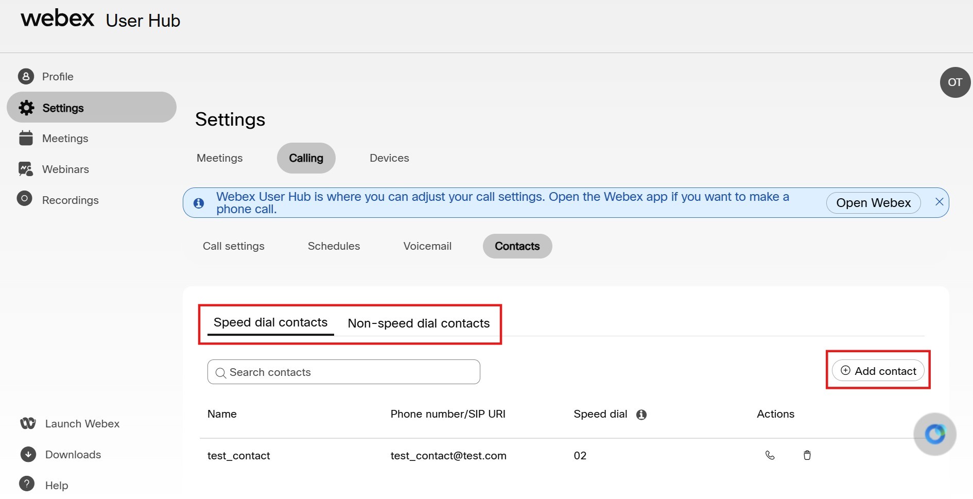
Task: Open Webinars in the sidebar
Action: (65, 169)
